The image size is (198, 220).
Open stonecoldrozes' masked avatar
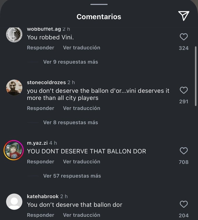pyautogui.click(x=14, y=88)
